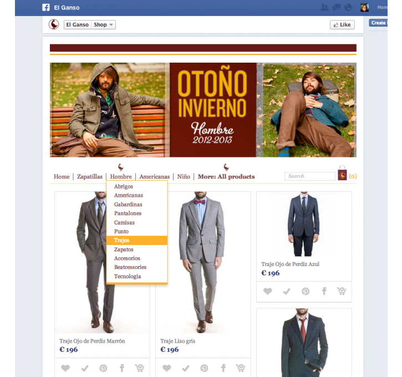Image resolution: width=402 pixels, height=377 pixels.
Task: Select Gabardinas from the dropdown
Action: tap(137, 204)
